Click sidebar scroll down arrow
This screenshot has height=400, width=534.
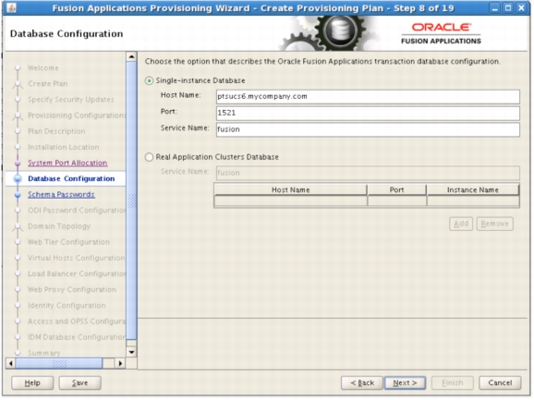(x=131, y=352)
